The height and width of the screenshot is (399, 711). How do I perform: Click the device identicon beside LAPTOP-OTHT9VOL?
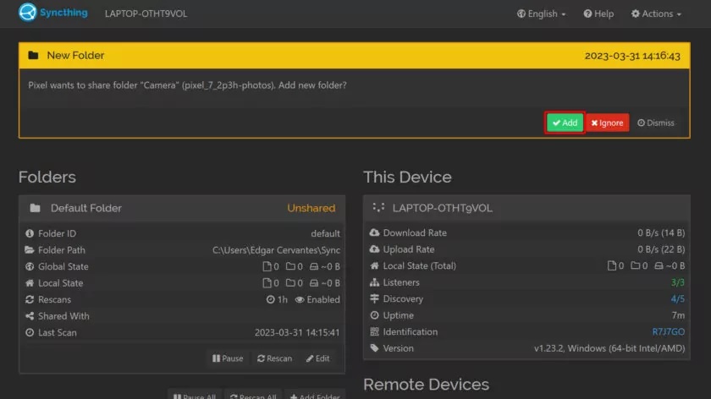tap(378, 207)
